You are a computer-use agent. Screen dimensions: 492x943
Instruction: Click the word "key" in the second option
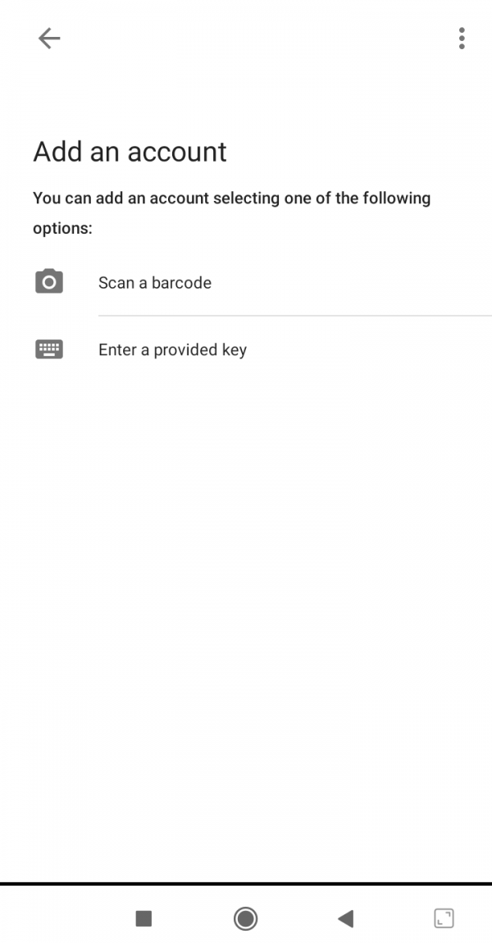[235, 351]
